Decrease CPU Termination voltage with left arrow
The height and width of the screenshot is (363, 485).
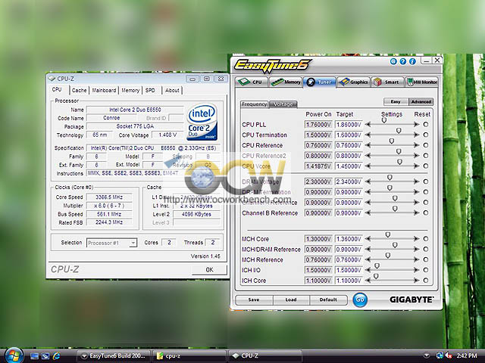point(368,135)
